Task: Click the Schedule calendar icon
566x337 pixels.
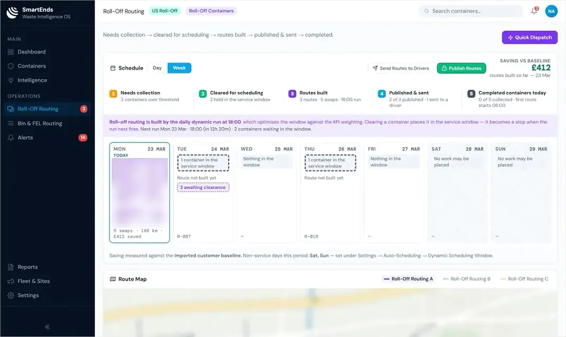Action: [x=113, y=68]
